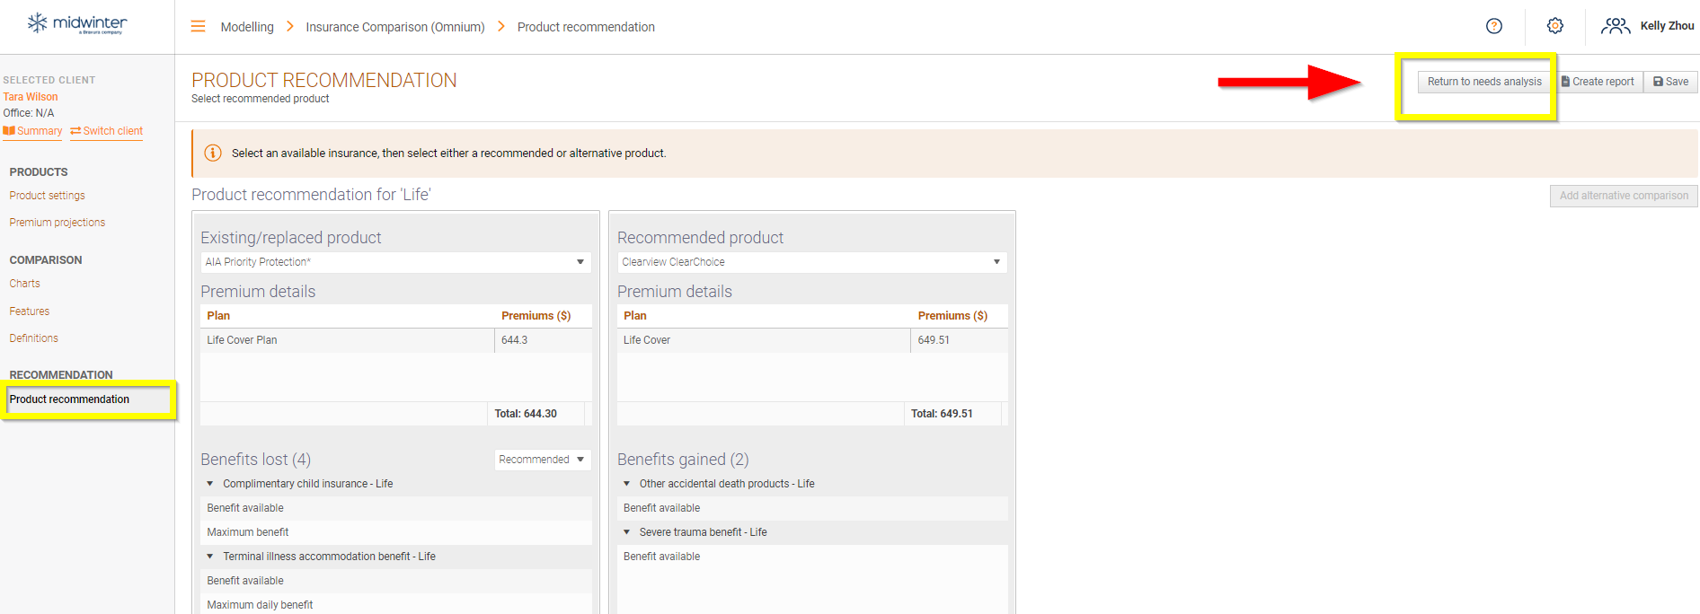Click the info icon in the notice banner
The image size is (1700, 614).
tap(213, 153)
